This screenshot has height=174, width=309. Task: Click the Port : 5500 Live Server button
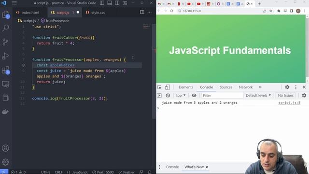[x=103, y=172]
